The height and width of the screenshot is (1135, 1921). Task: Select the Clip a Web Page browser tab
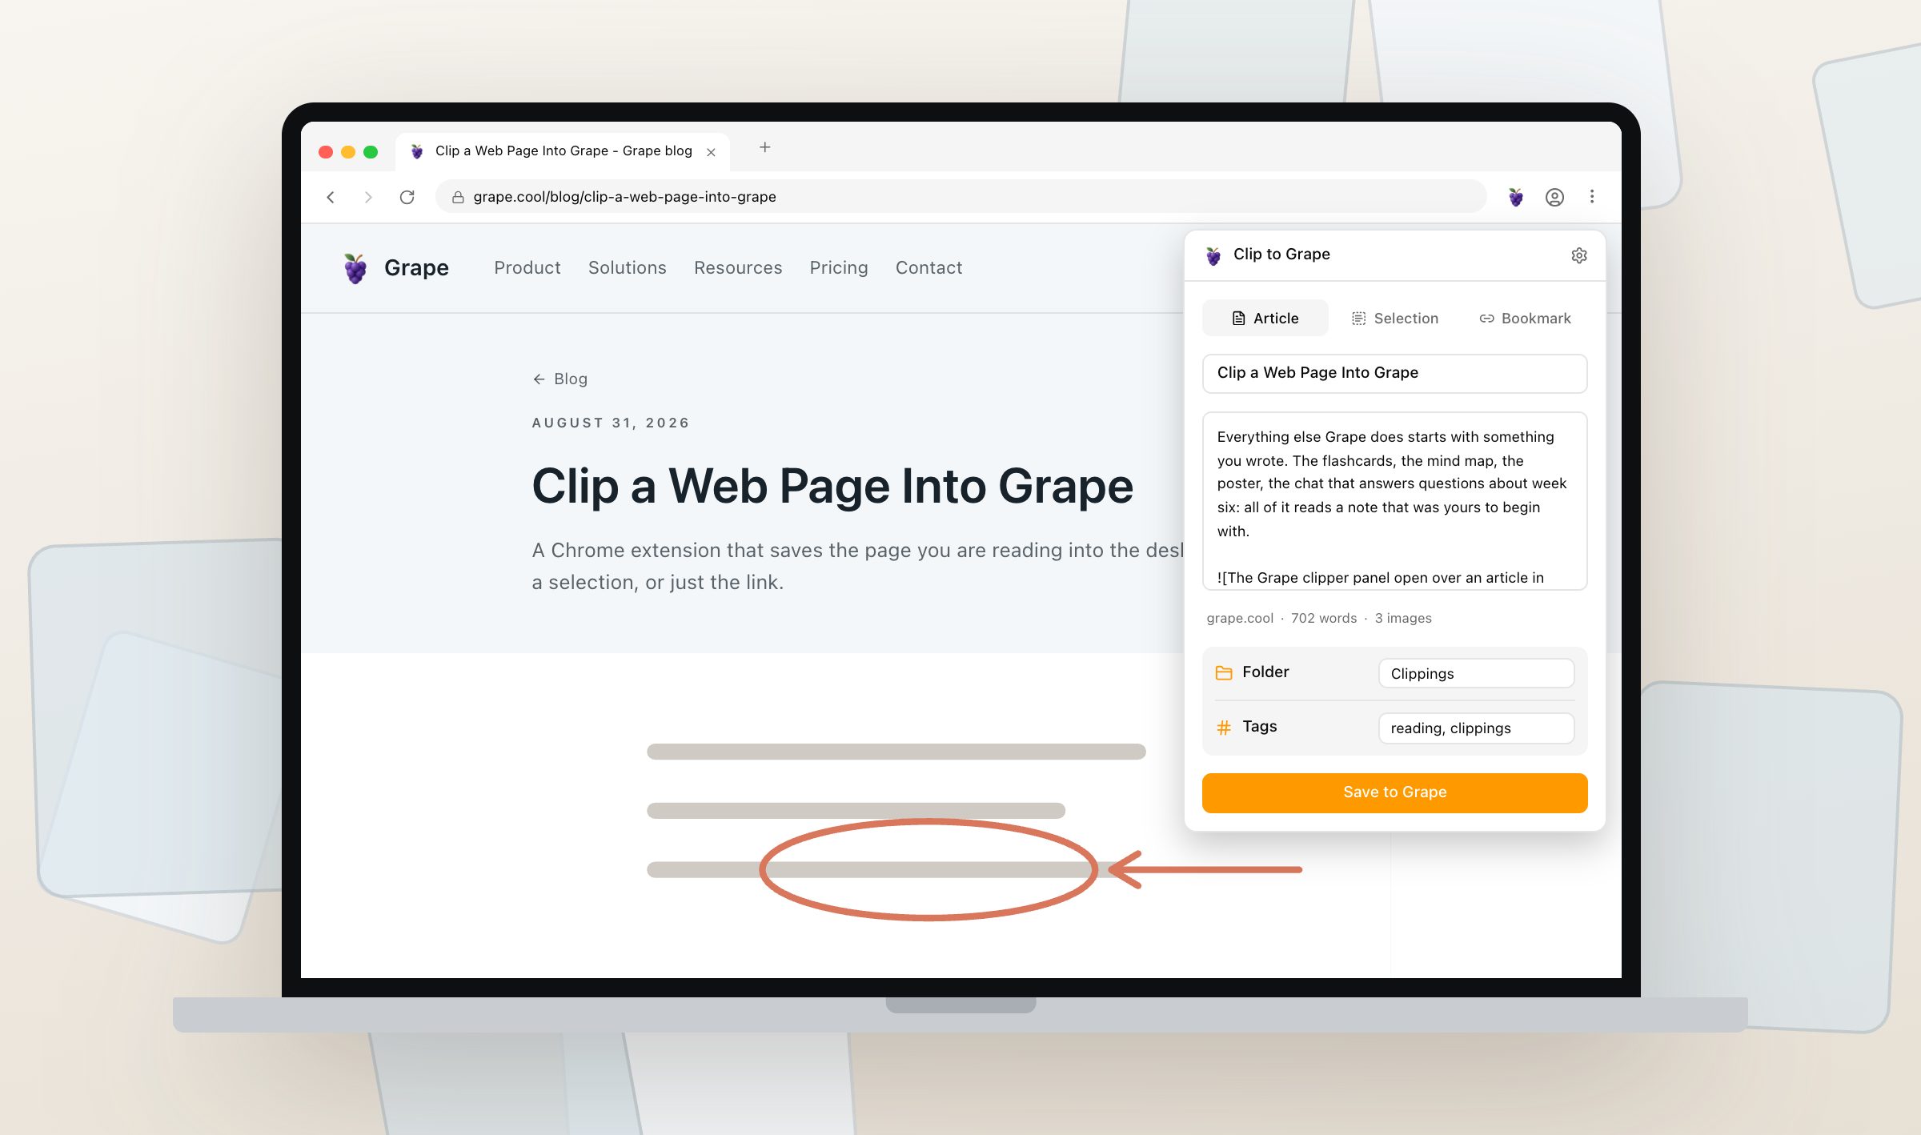(563, 151)
